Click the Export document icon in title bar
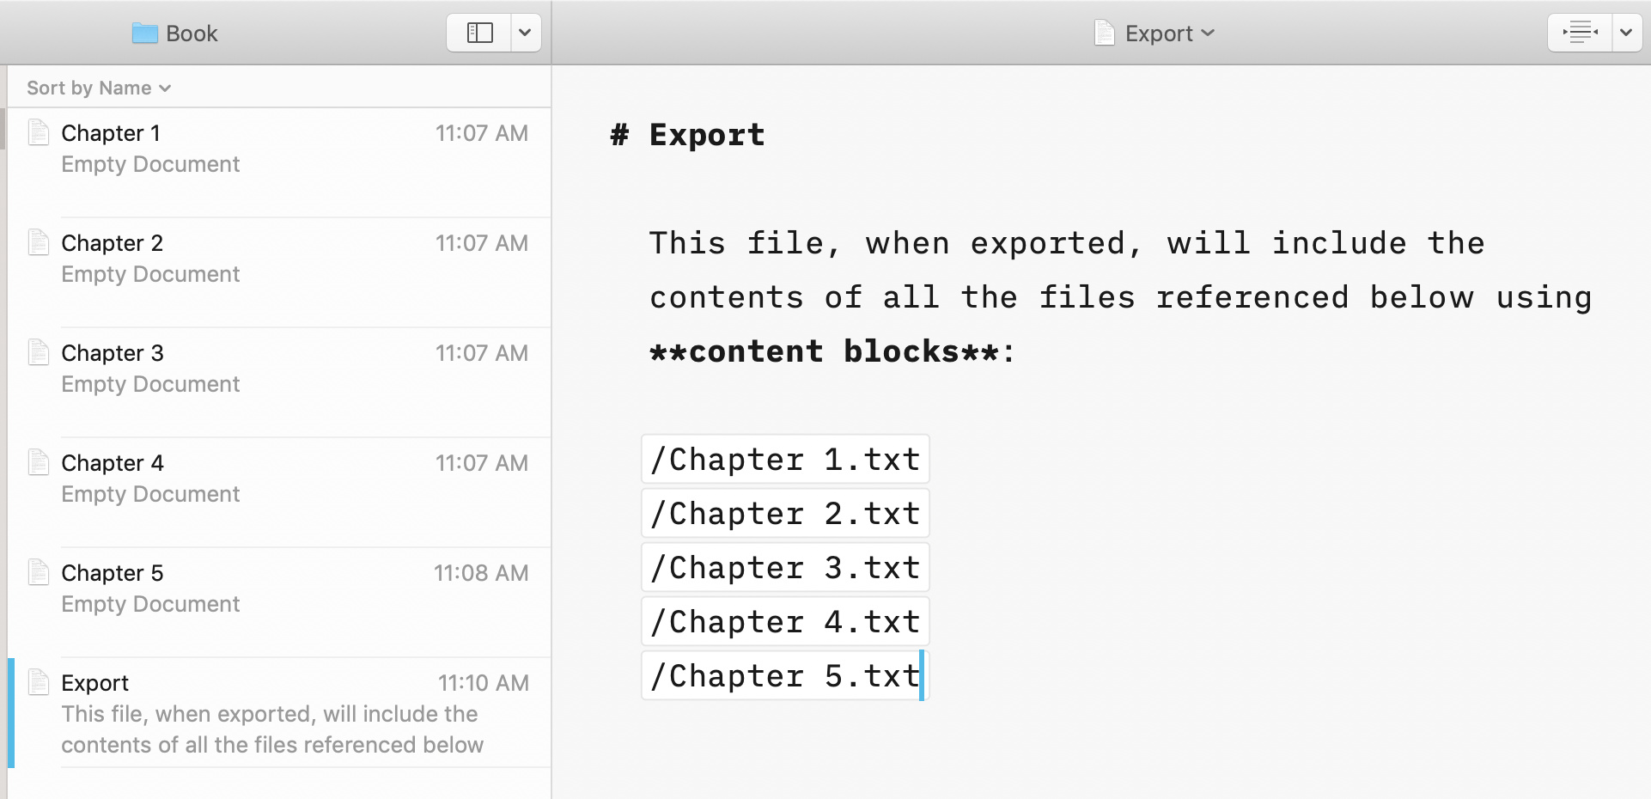Screen dimensions: 1651x799 [1105, 34]
